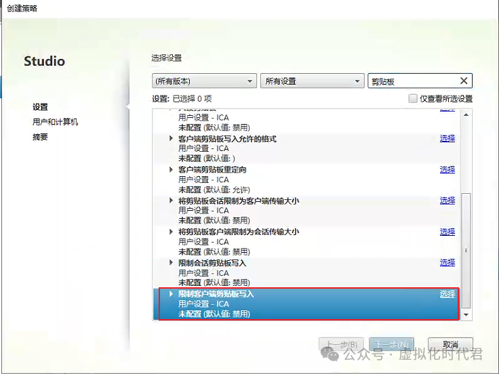Go to the 设置 step in sidebar
Image resolution: width=499 pixels, height=374 pixels.
40,107
